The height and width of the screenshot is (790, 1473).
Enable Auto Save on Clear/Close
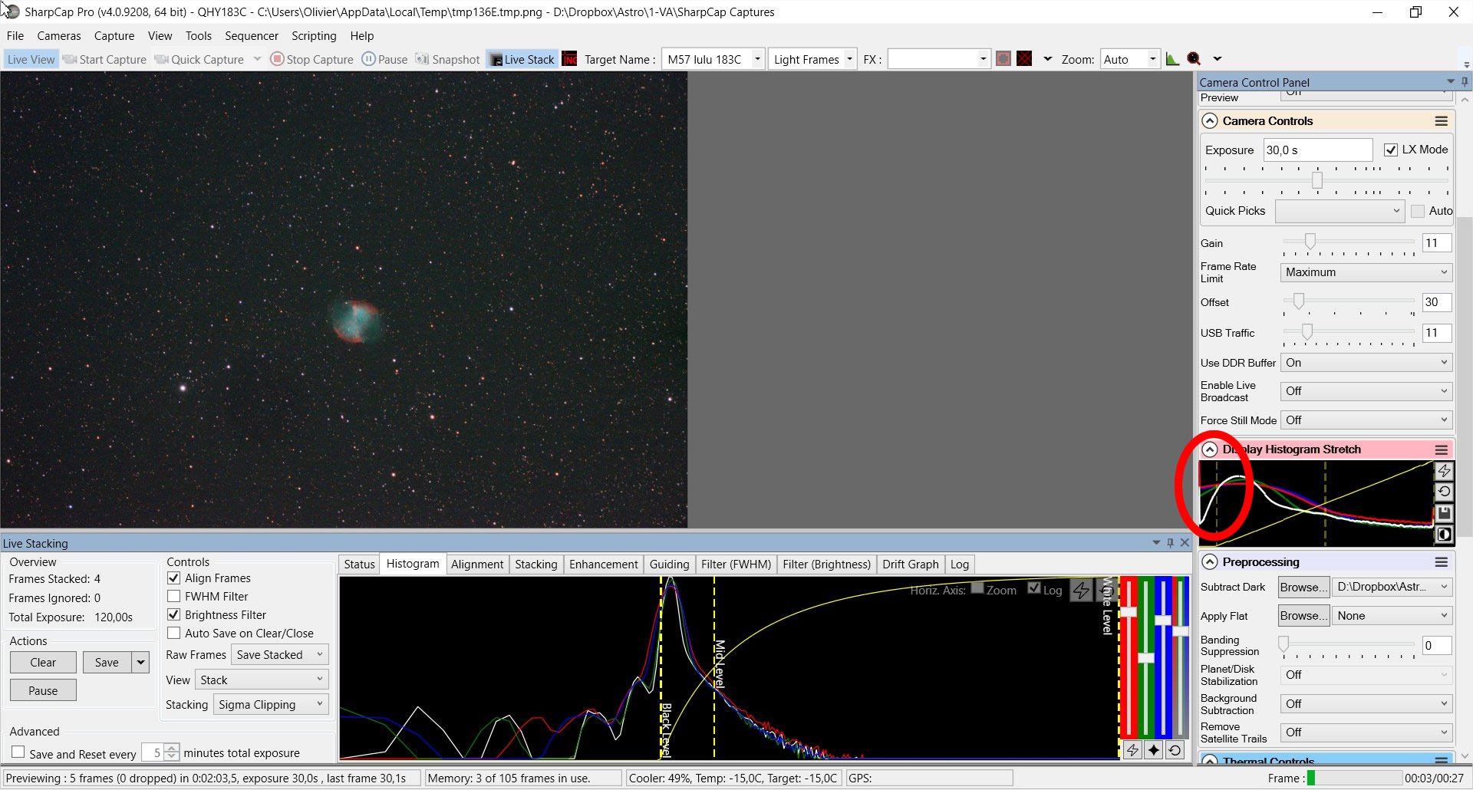[x=173, y=634]
